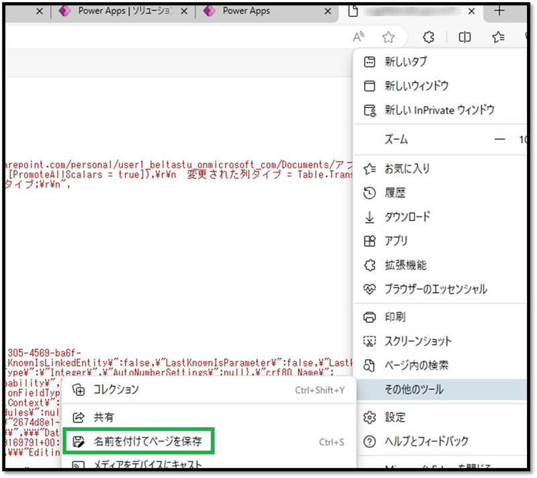Add this page to favorites with the star icon
Image resolution: width=537 pixels, height=478 pixels.
tap(389, 37)
